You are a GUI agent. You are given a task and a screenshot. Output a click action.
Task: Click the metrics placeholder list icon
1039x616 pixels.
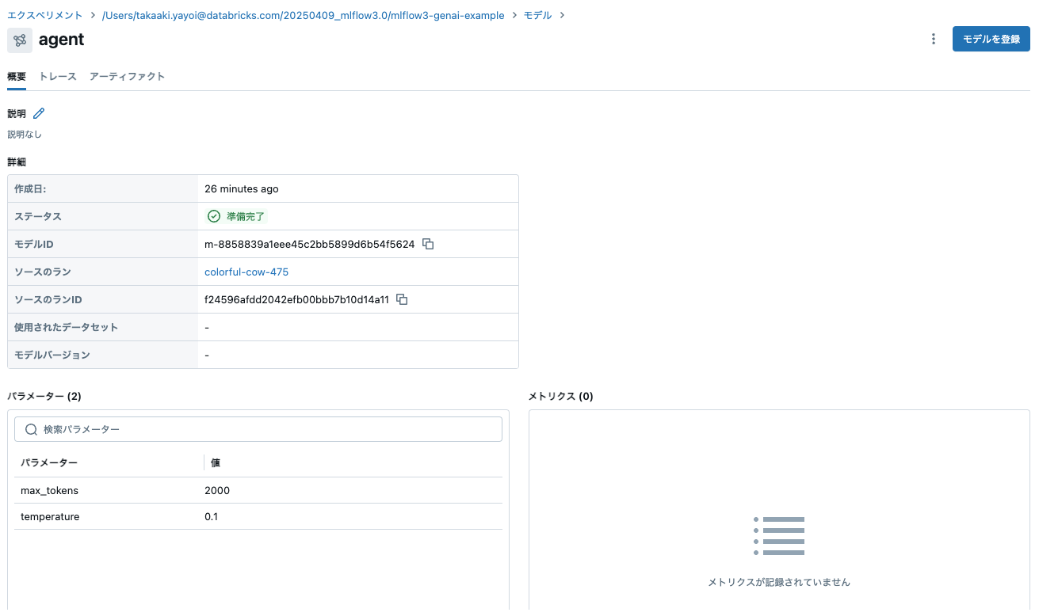click(x=778, y=535)
